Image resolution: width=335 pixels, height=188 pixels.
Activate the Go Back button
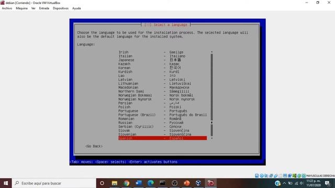[94, 146]
